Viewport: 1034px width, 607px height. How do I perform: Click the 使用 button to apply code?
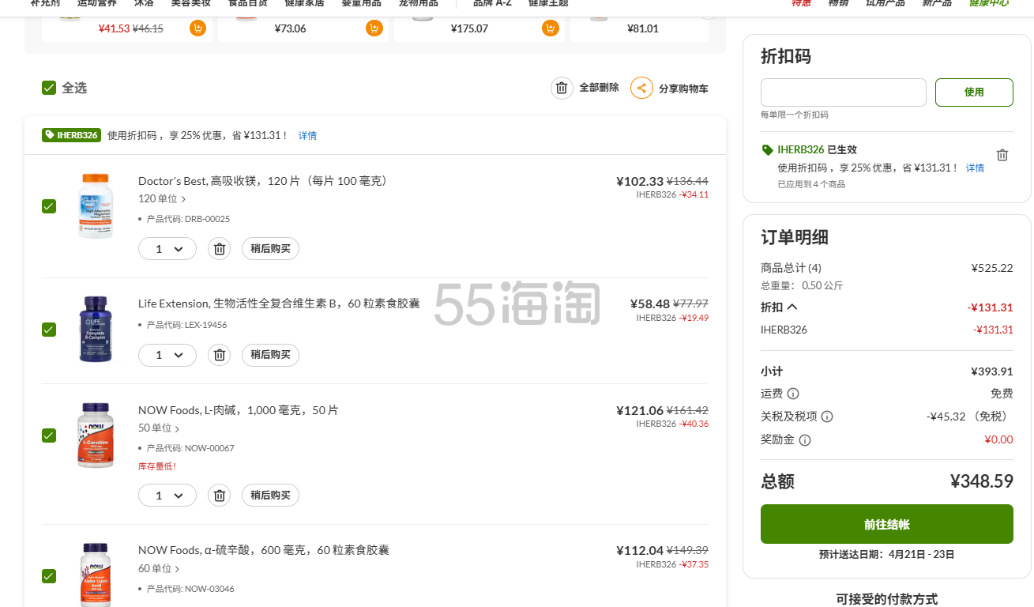973,92
